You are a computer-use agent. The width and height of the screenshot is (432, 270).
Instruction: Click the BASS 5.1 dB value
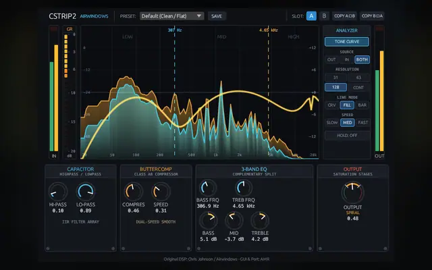(208, 239)
